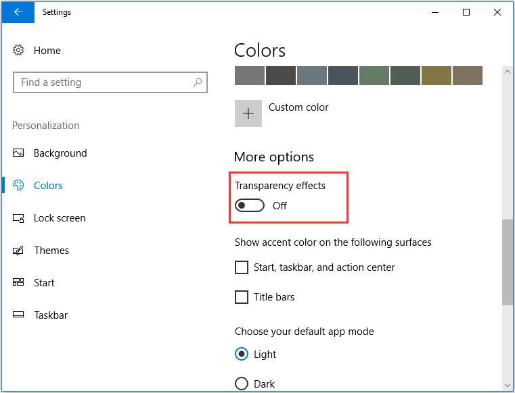Turn on the Transparency effects switch
Image resolution: width=515 pixels, height=393 pixels.
250,205
